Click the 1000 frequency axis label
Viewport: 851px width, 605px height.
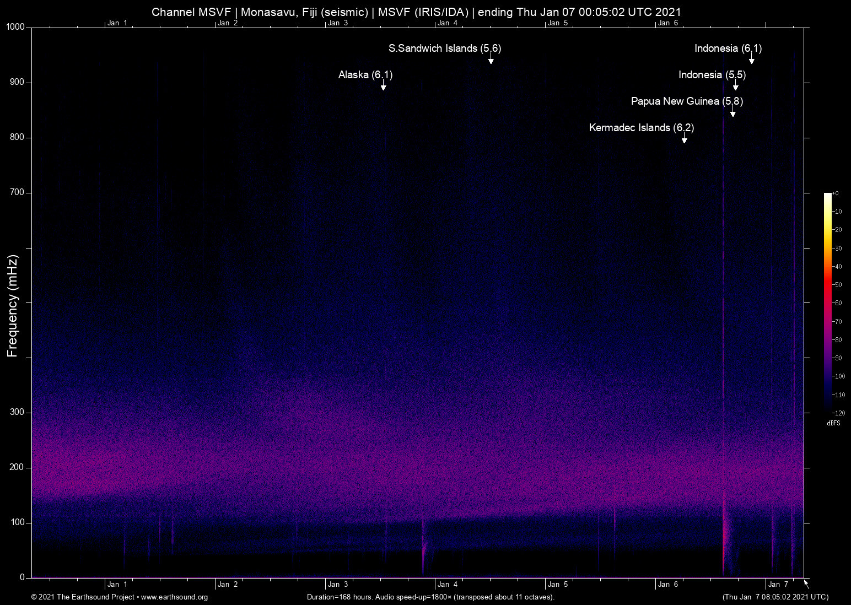point(15,27)
